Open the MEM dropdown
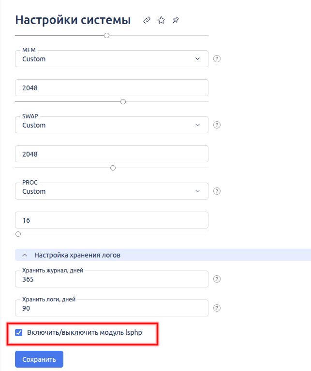This screenshot has width=311, height=371. pos(112,59)
